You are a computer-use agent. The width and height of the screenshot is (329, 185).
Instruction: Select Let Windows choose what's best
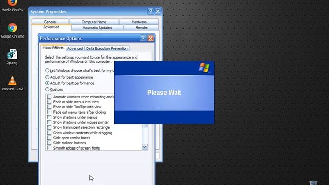pyautogui.click(x=47, y=71)
